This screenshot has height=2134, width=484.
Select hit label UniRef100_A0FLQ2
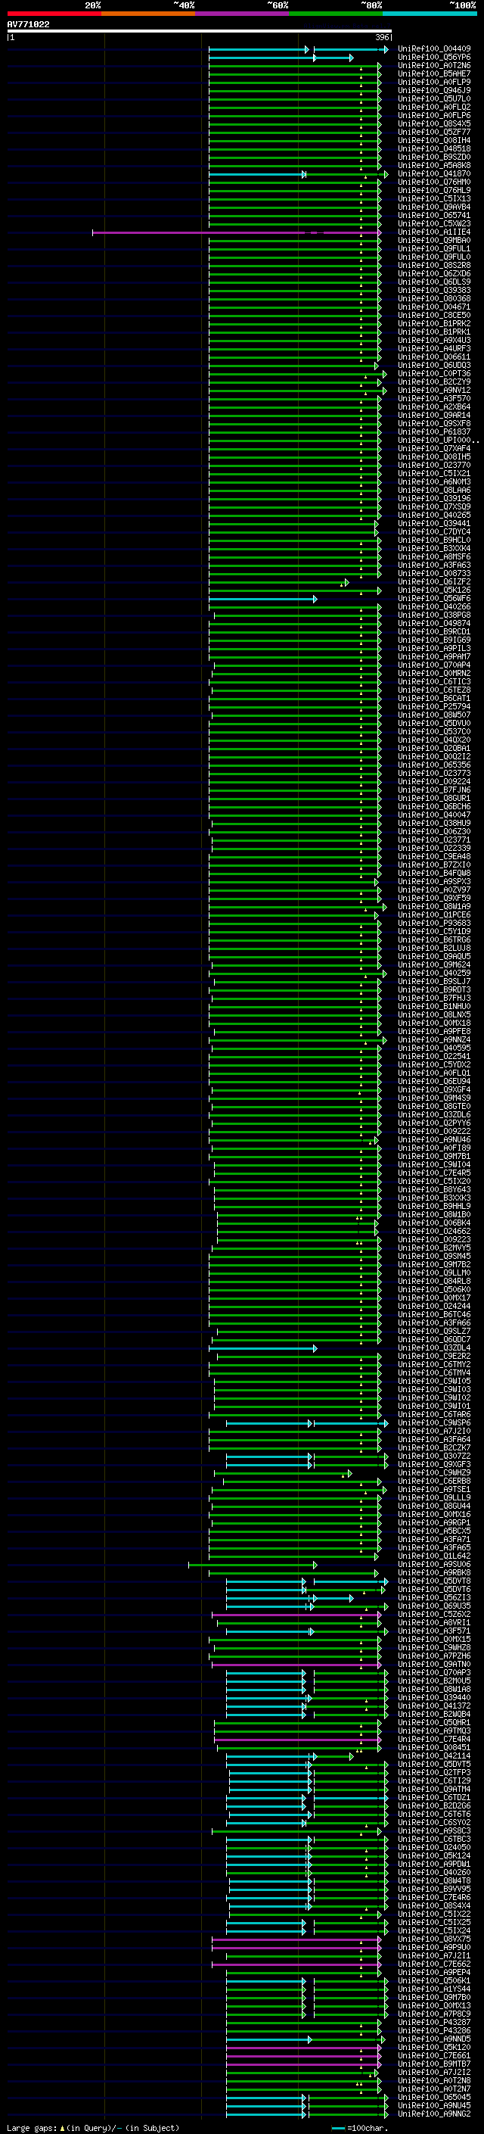click(434, 107)
